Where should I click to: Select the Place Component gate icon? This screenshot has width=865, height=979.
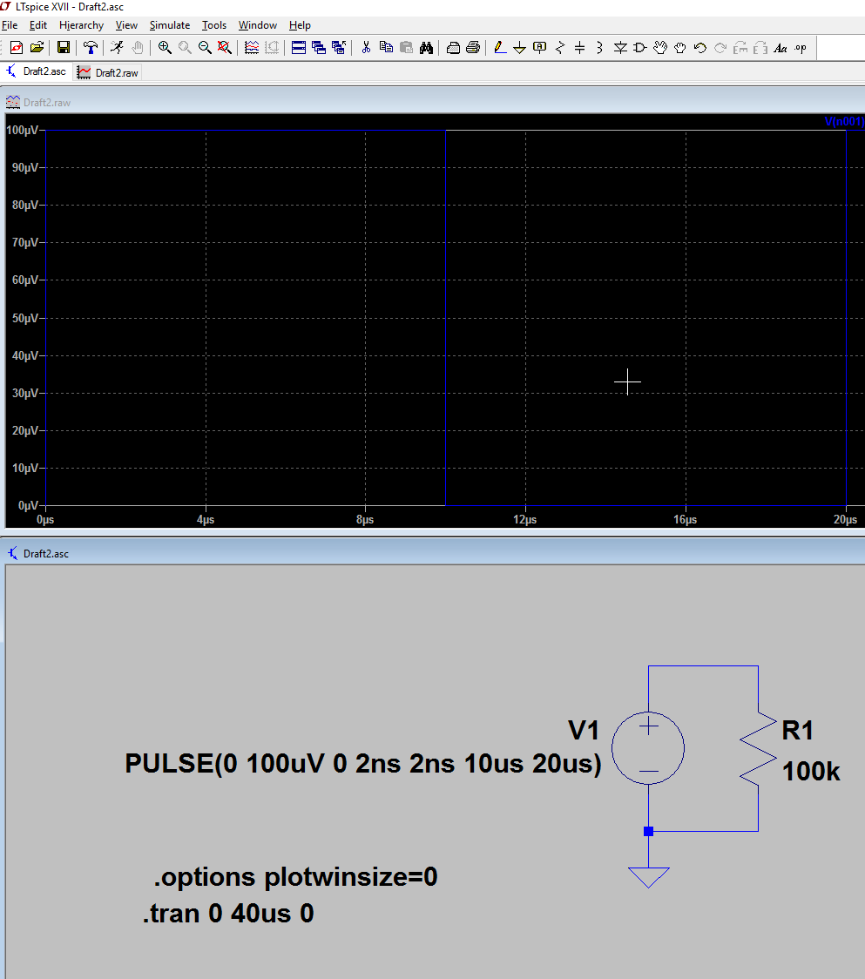pos(640,47)
